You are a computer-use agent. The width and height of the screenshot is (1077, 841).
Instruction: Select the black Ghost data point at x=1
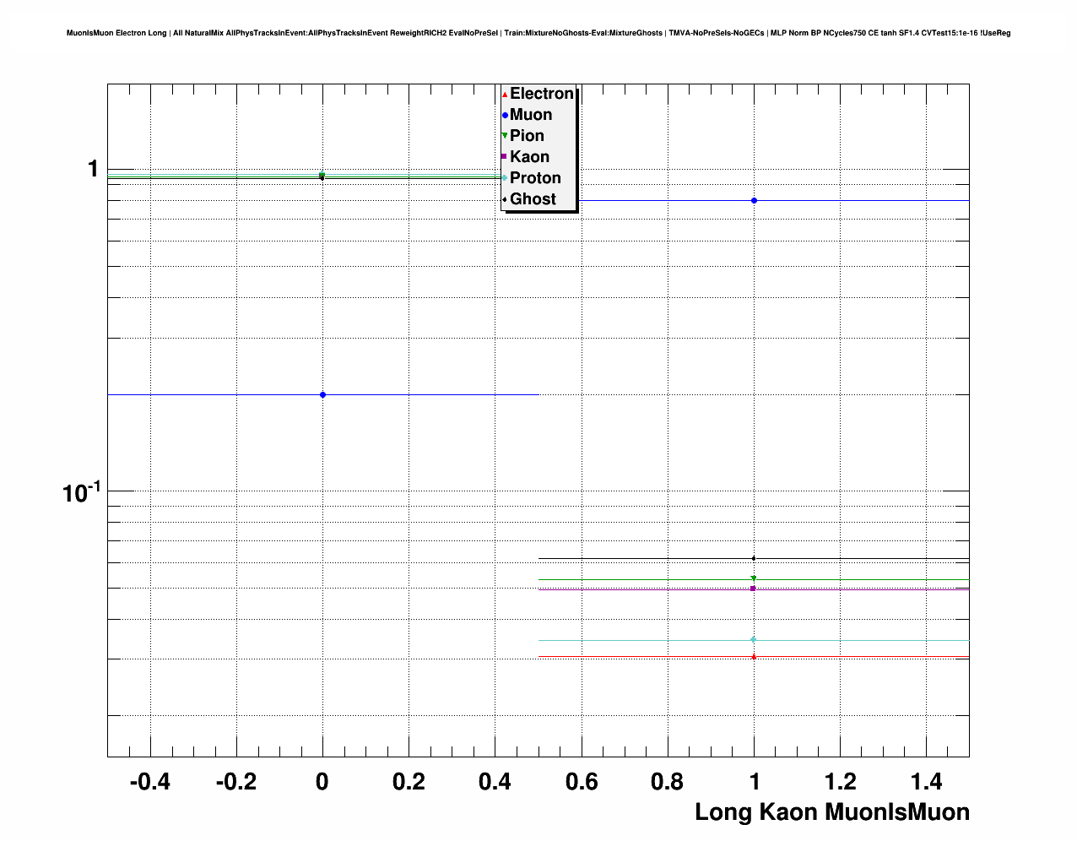754,558
